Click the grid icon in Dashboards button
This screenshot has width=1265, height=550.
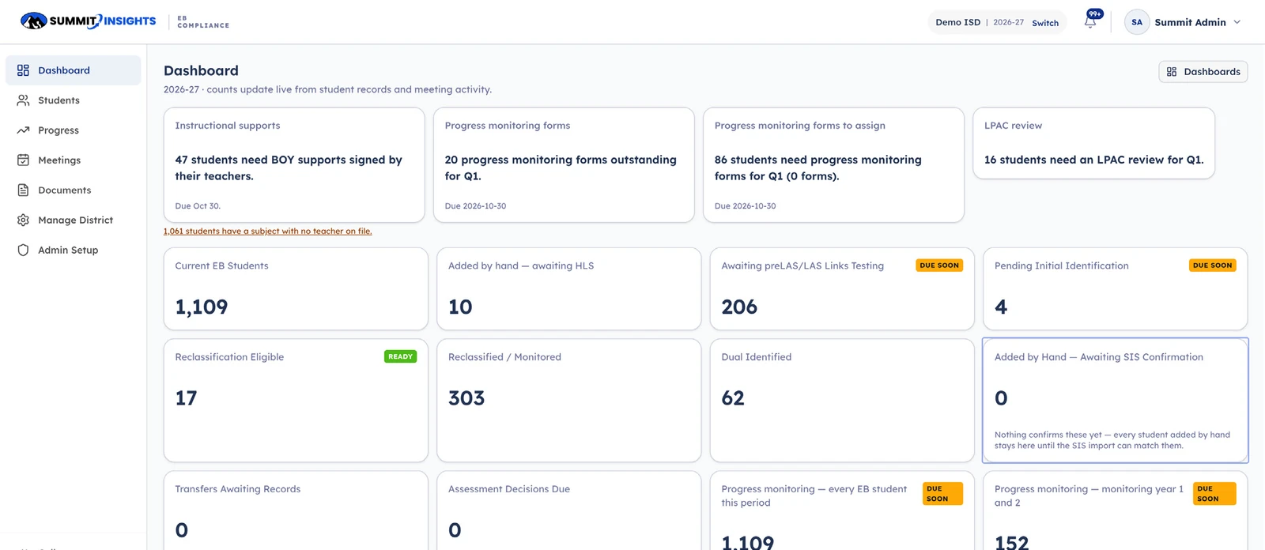(1172, 72)
